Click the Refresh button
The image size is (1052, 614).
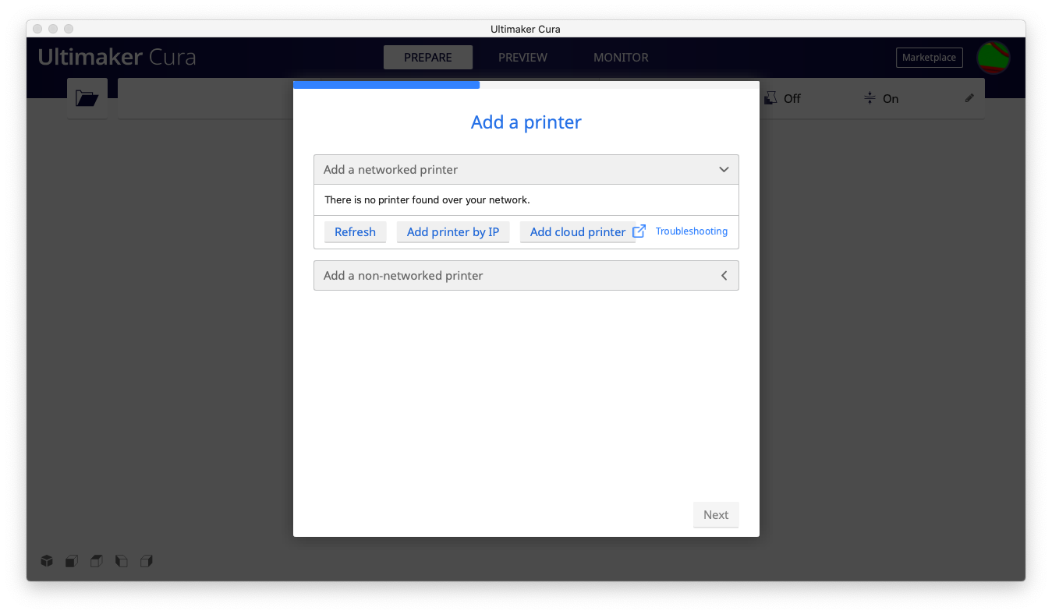[355, 232]
